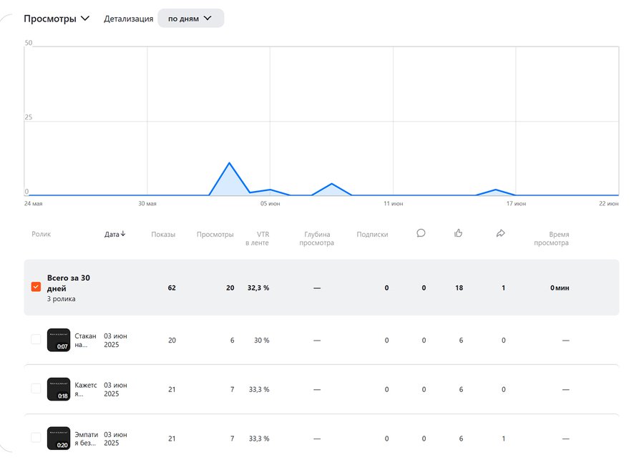Viewport: 644px width, 460px height.
Task: Tick the checkbox for the Эмпатия video
Action: tap(36, 437)
